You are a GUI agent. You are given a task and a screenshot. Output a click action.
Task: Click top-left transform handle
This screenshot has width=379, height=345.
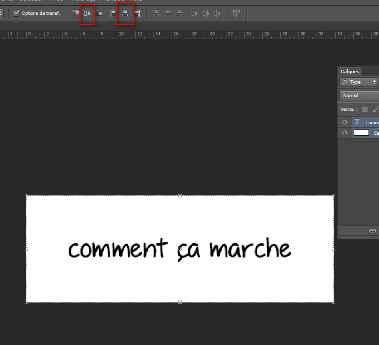point(27,196)
